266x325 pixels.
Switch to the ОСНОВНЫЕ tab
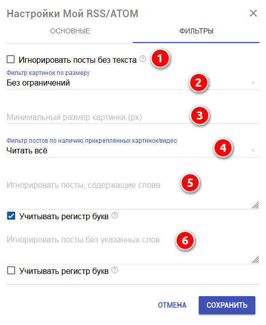pyautogui.click(x=70, y=31)
